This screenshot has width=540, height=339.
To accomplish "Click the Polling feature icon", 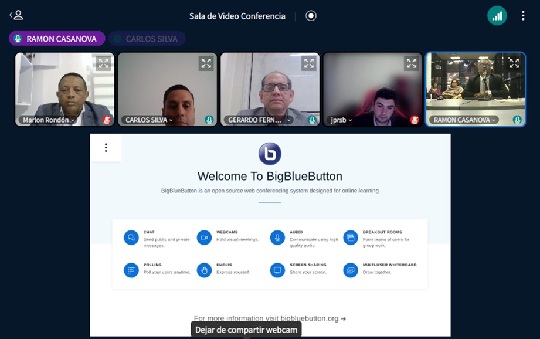I will point(131,270).
